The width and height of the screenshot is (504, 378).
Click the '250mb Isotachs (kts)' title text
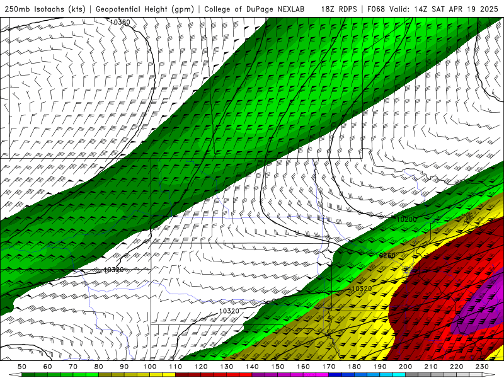[x=45, y=9]
